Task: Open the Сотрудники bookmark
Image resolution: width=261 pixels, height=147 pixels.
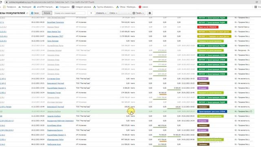Action: 63,7
